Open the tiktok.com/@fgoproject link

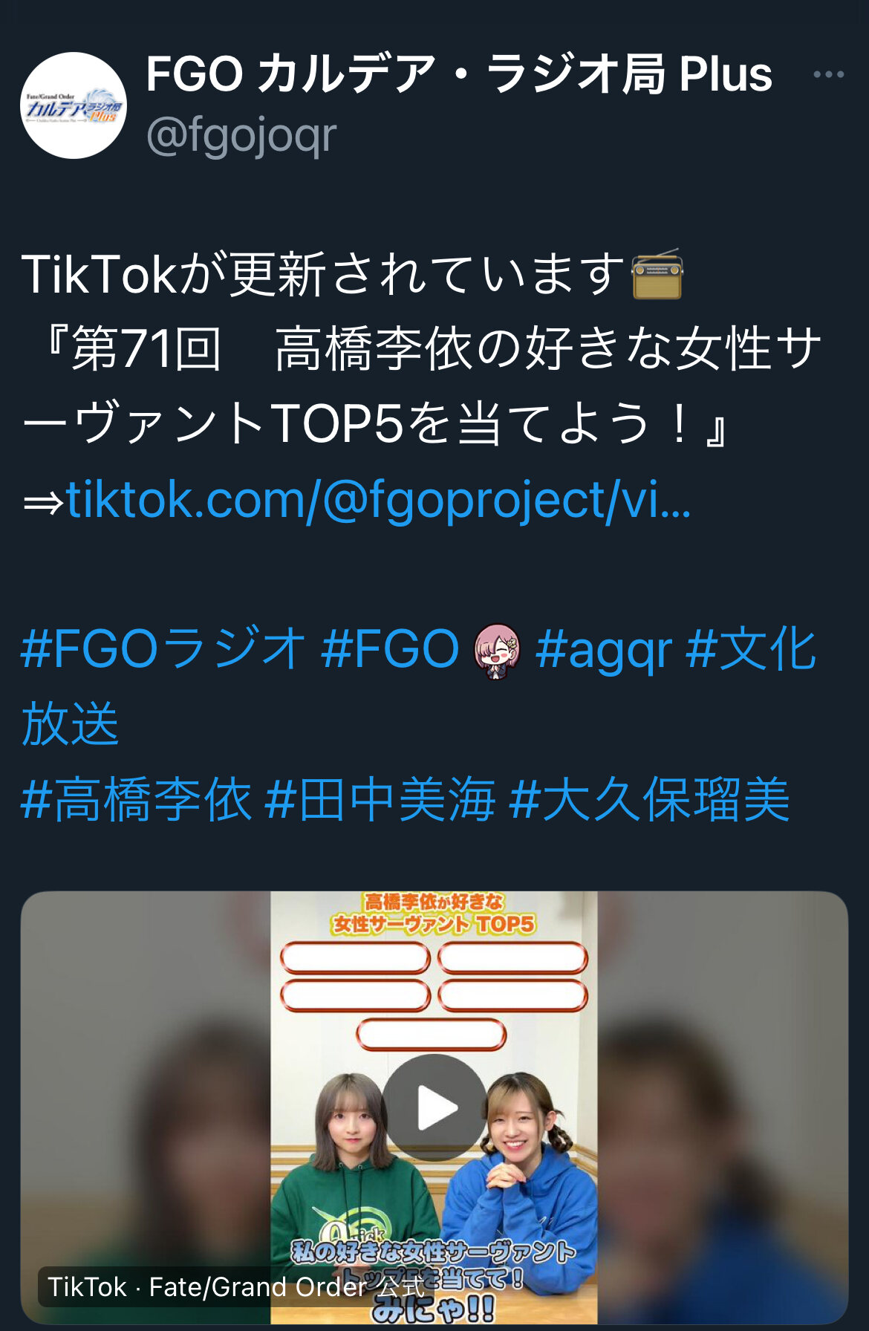tap(379, 500)
